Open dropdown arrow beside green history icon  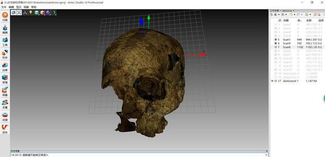click(310, 15)
